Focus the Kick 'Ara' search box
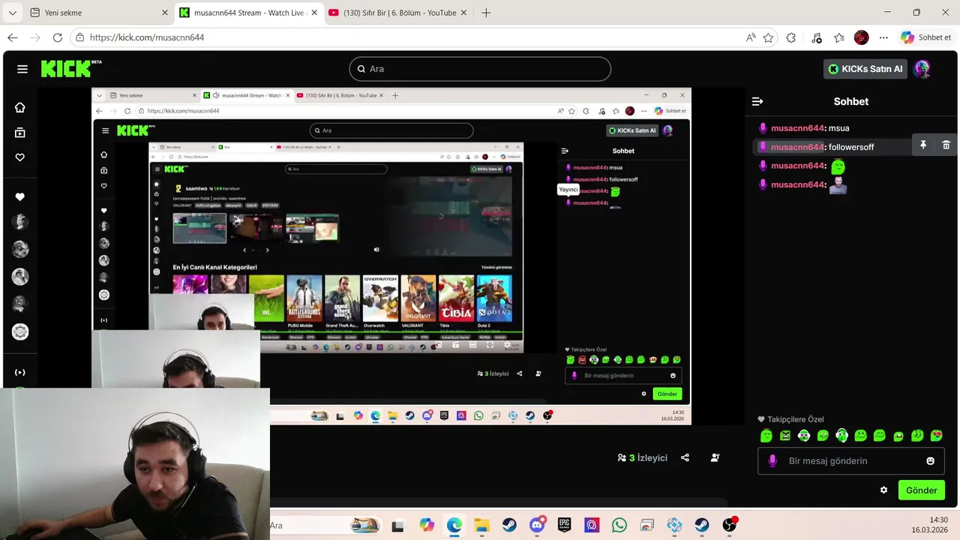Screen dimensions: 960x540 tap(480, 69)
